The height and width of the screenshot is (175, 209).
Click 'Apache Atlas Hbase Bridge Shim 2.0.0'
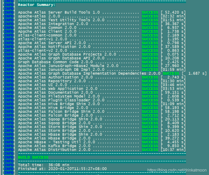click(x=60, y=135)
